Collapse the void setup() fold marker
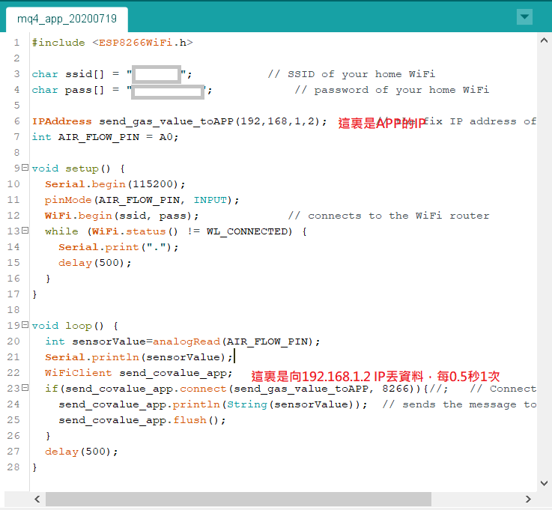This screenshot has width=552, height=510. coord(25,169)
